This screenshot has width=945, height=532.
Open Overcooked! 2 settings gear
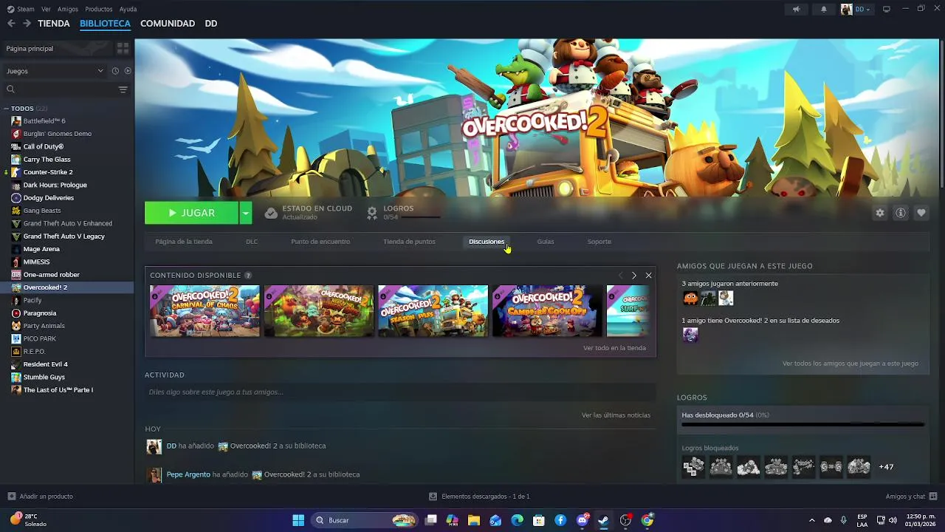[x=880, y=213]
